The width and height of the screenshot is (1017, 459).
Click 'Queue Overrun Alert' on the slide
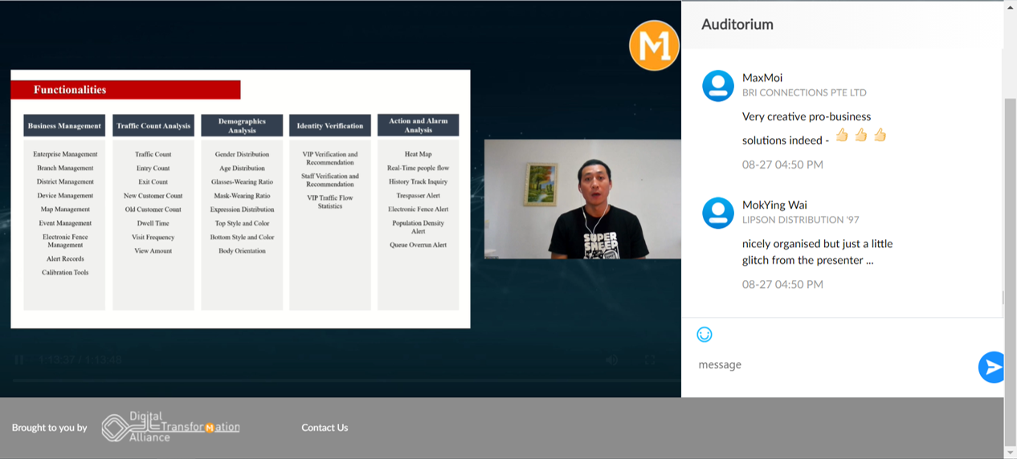(x=419, y=245)
